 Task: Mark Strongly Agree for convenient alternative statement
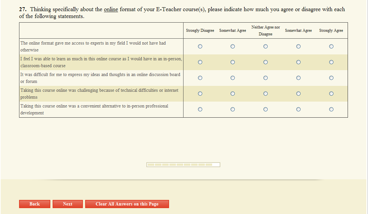pos(331,109)
